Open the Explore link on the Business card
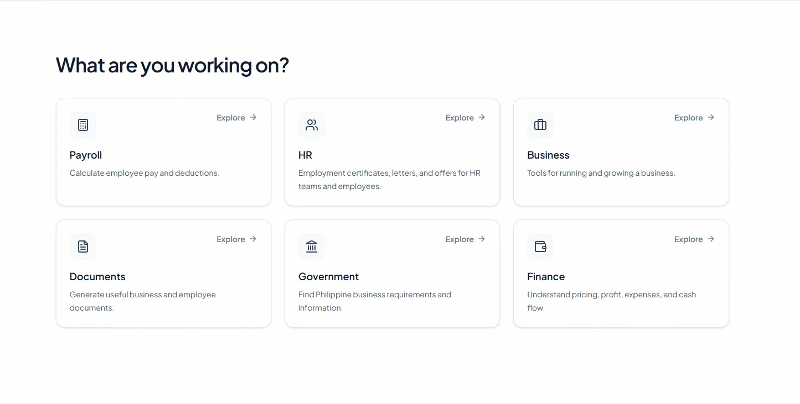 [x=694, y=118]
